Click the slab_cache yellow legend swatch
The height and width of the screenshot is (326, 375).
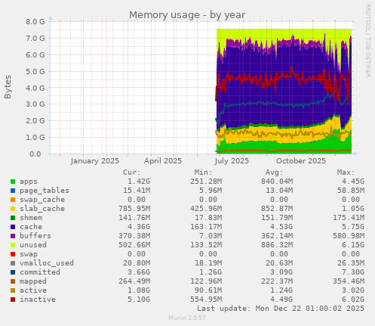coord(13,209)
